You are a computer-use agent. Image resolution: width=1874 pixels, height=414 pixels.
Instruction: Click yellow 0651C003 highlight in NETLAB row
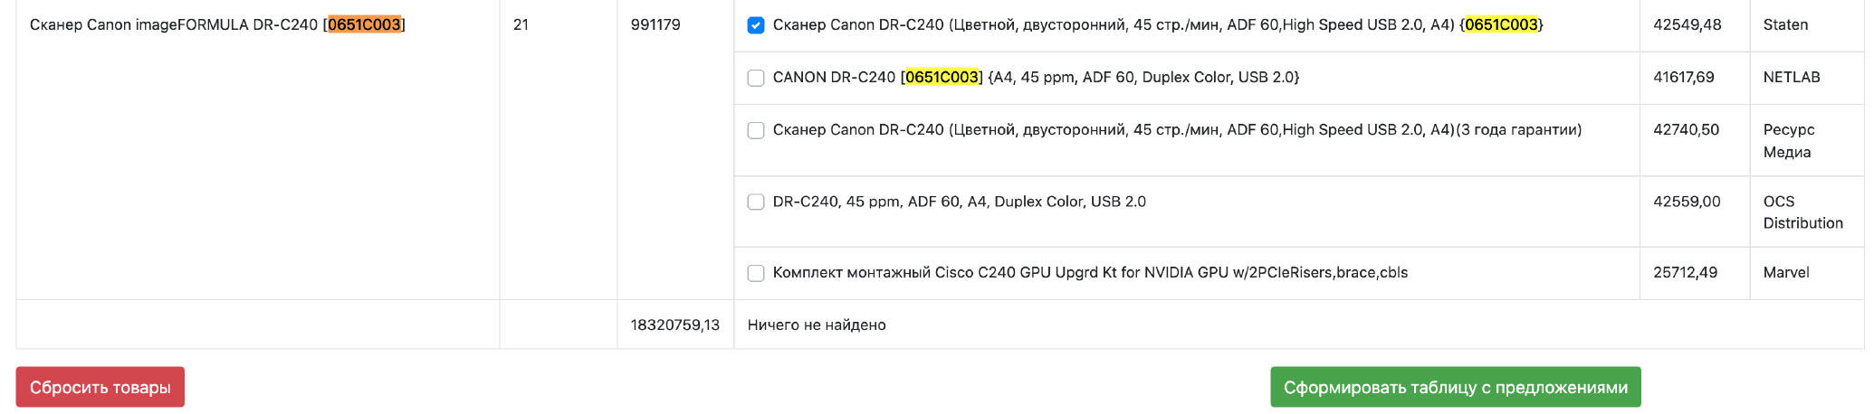(942, 77)
